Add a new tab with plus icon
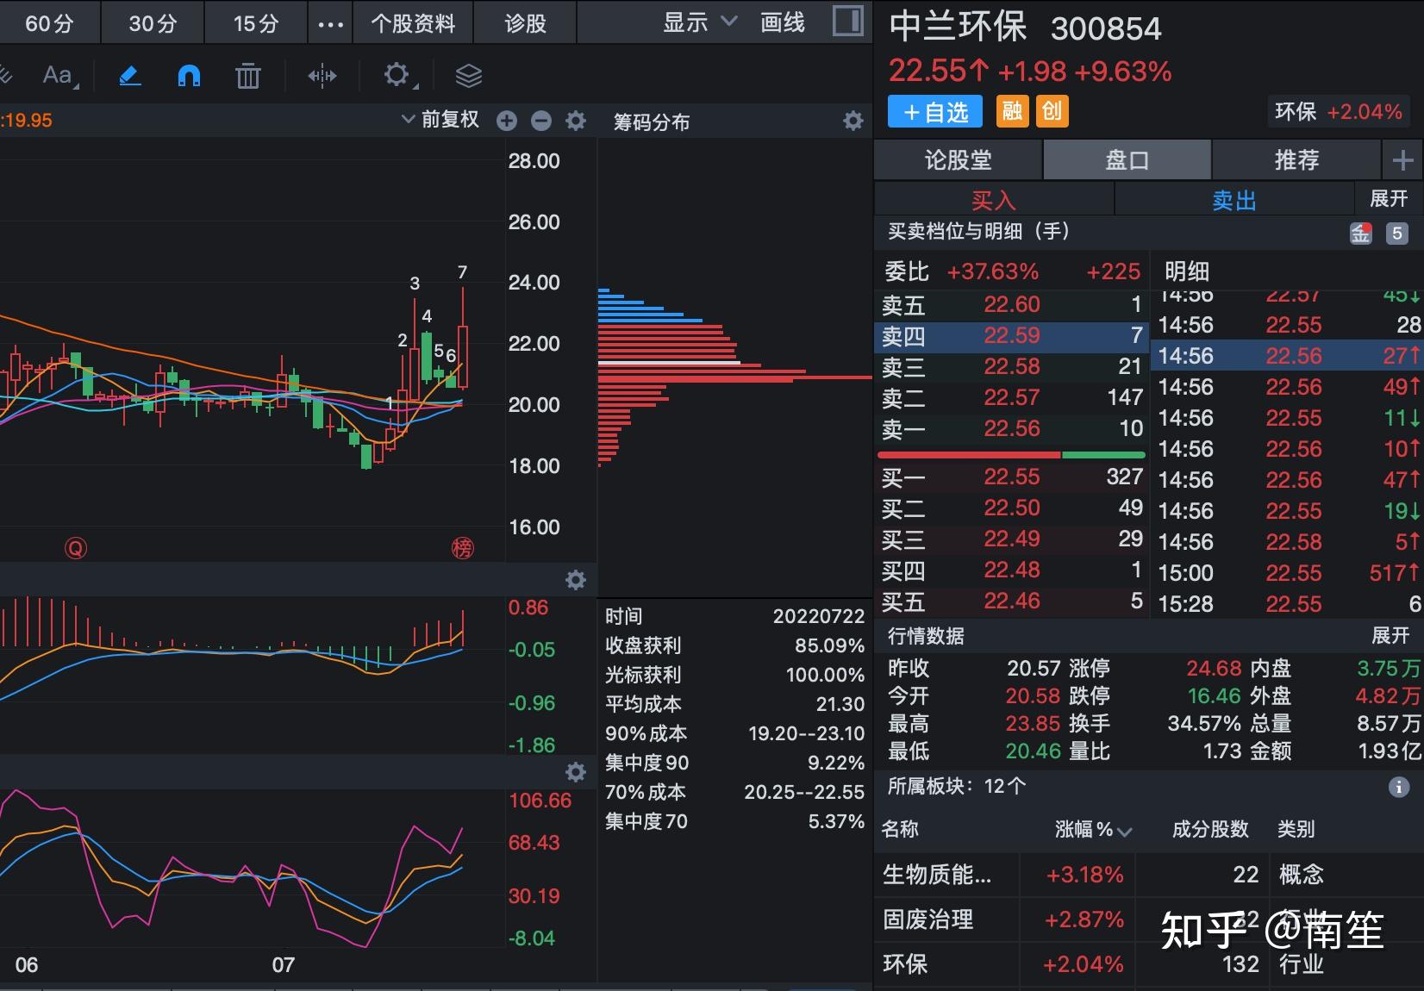 [x=1402, y=159]
